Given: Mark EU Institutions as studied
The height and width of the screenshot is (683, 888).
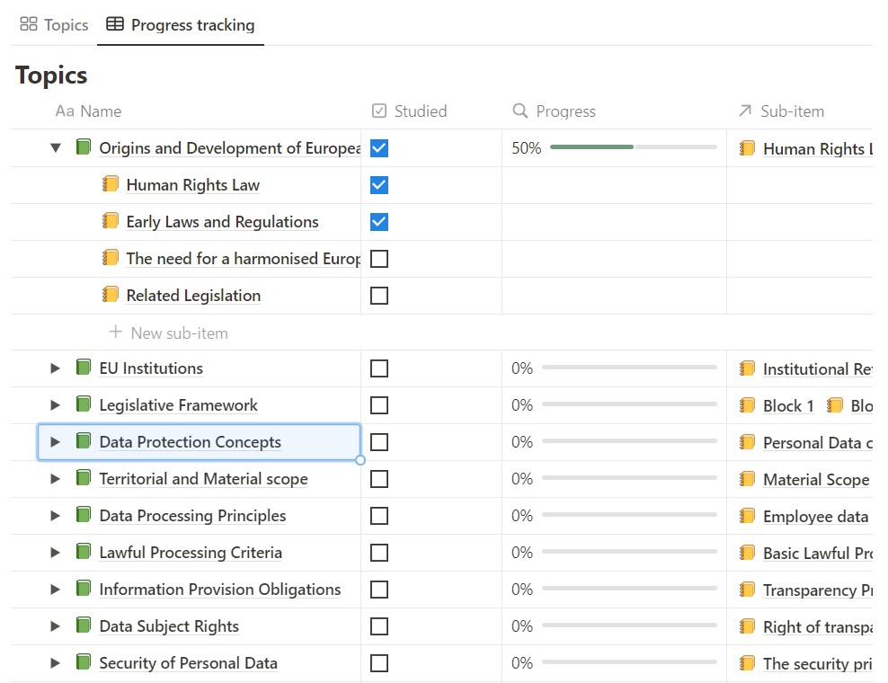Looking at the screenshot, I should pos(379,368).
